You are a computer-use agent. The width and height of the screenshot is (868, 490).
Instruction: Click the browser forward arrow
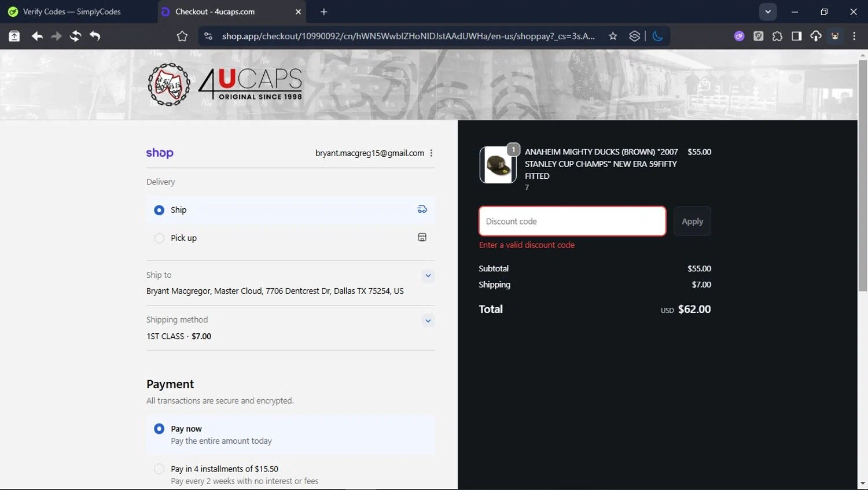tap(56, 36)
